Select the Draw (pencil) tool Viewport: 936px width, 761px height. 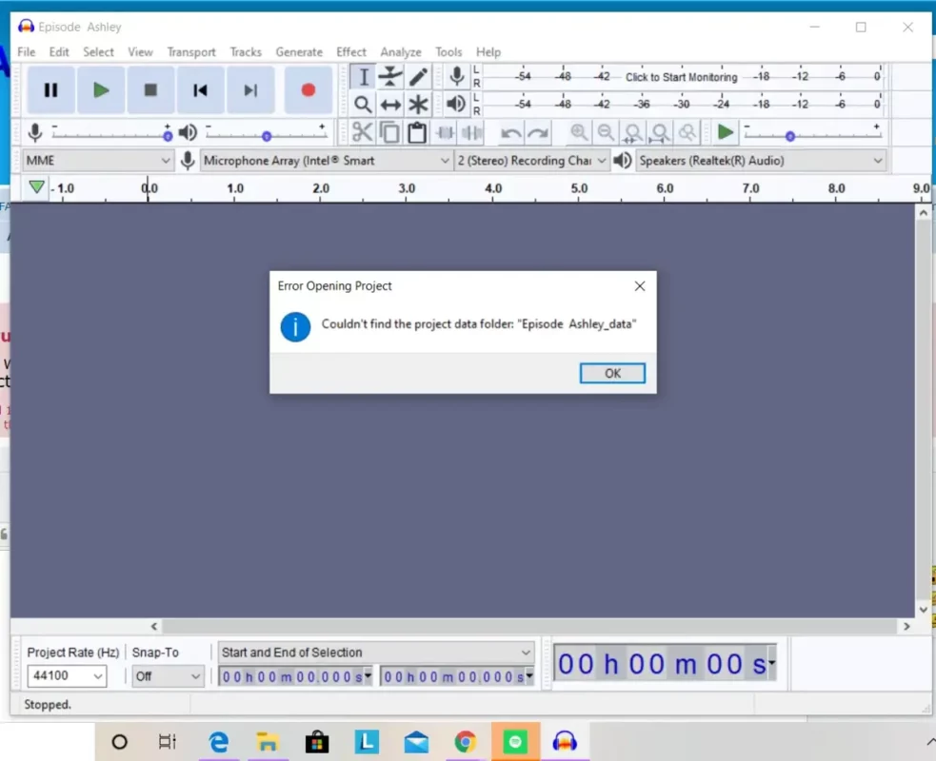coord(418,77)
